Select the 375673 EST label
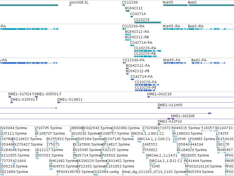 pos(53,144)
